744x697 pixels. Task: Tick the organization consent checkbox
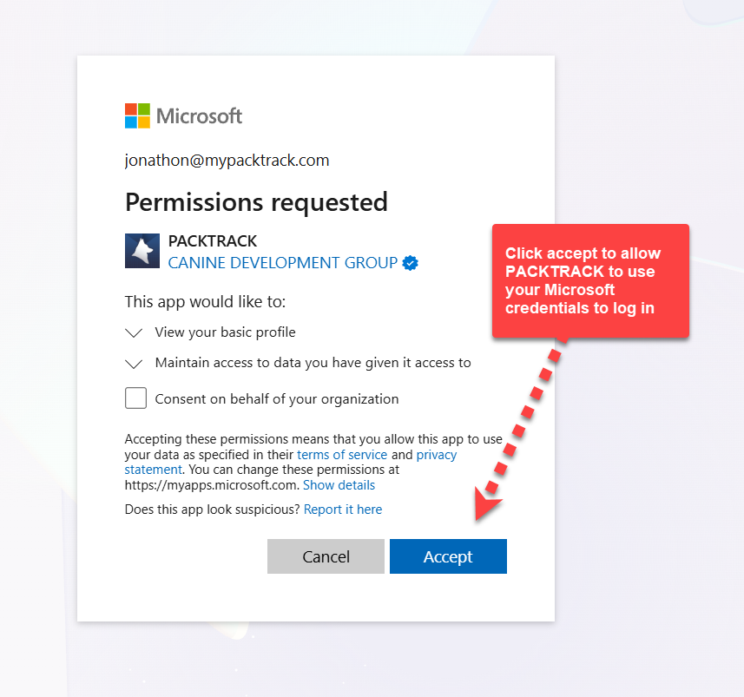pyautogui.click(x=135, y=398)
